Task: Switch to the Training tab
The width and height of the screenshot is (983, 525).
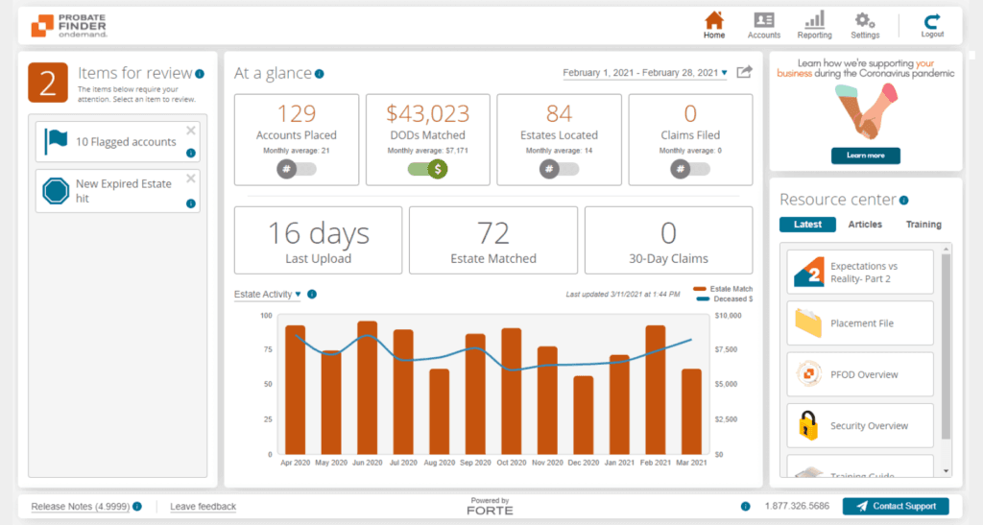Action: pos(923,225)
